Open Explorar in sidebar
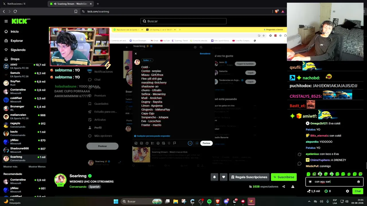367x206 pixels. click(14, 41)
